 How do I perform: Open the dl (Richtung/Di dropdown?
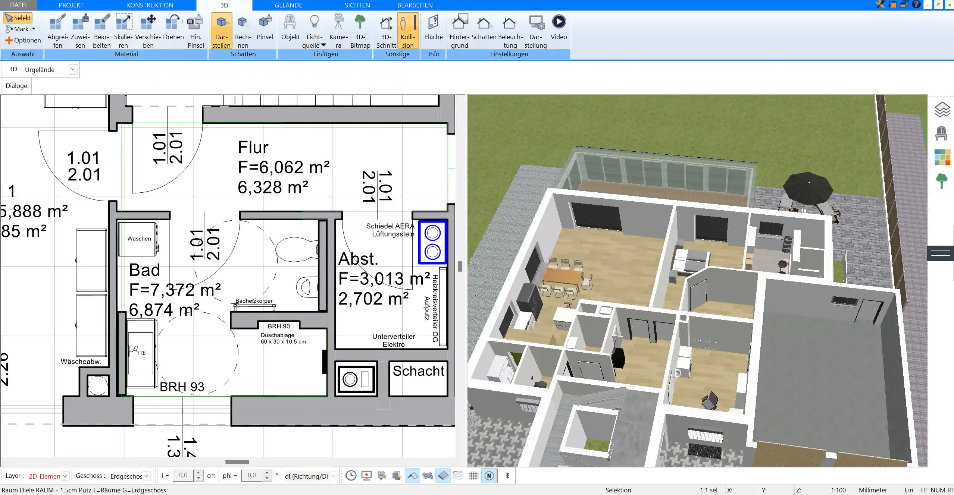(334, 476)
